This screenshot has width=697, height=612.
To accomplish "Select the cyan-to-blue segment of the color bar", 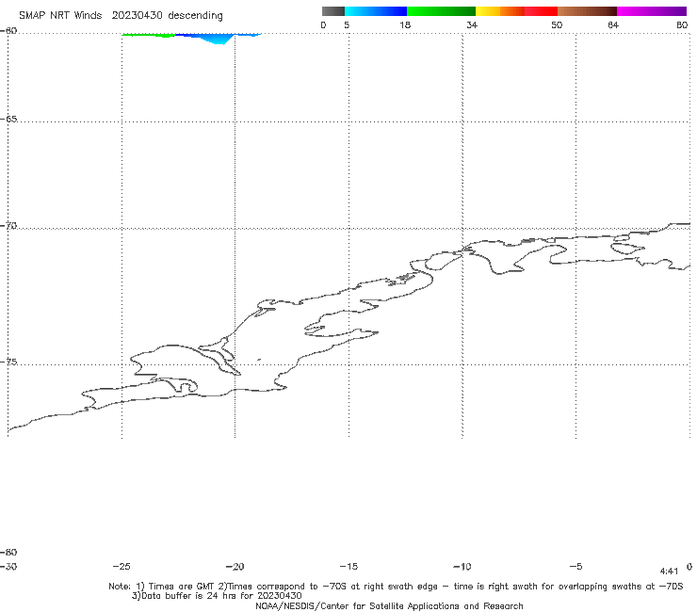I will pos(376,11).
